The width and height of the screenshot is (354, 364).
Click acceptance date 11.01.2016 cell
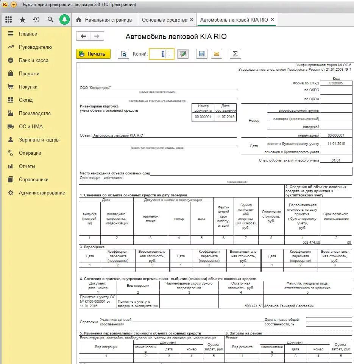(x=336, y=144)
